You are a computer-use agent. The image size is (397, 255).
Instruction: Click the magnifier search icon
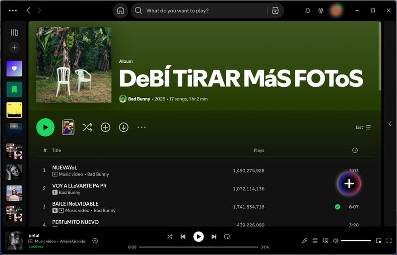(138, 10)
